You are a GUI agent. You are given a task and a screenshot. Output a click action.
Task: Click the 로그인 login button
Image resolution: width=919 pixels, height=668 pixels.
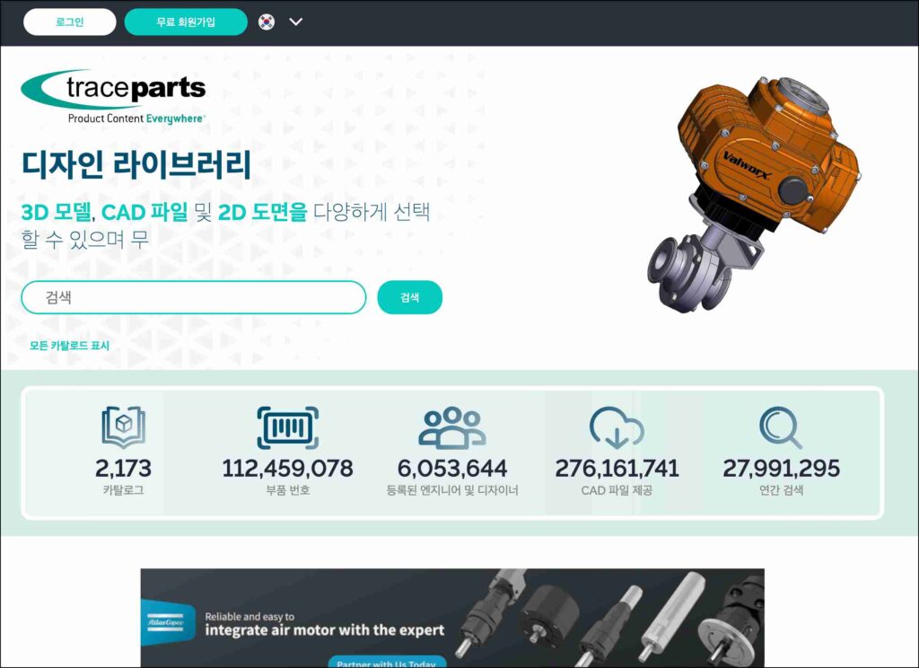point(69,22)
